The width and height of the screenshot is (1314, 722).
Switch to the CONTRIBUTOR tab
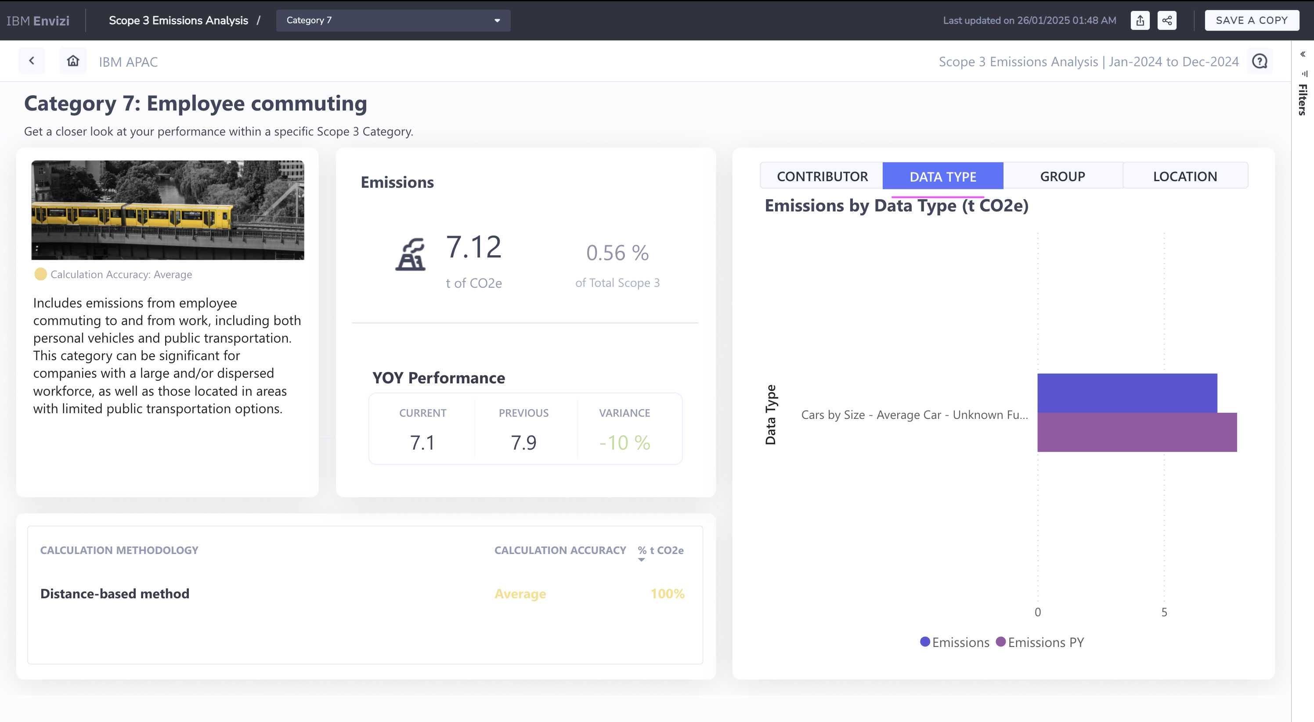coord(822,176)
